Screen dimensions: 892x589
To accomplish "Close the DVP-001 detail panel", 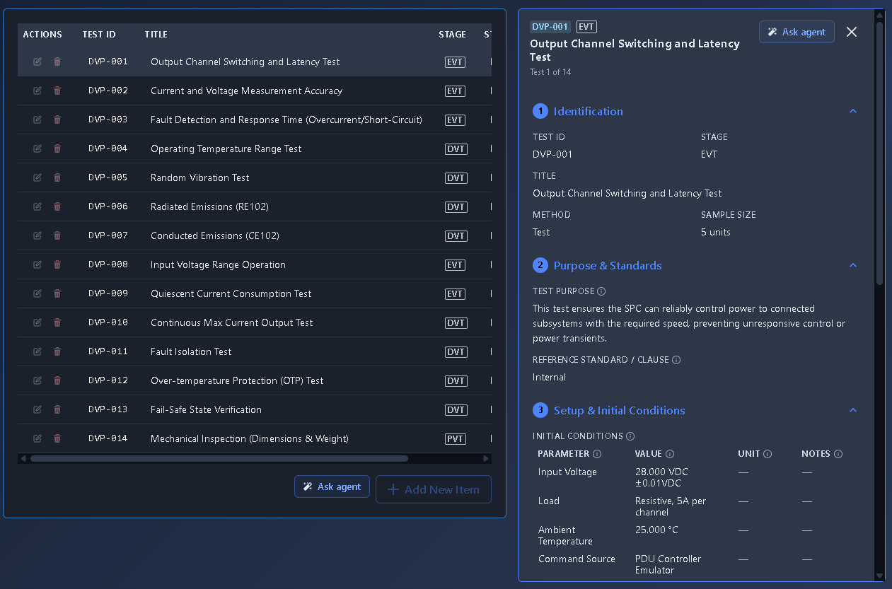I will tap(852, 32).
